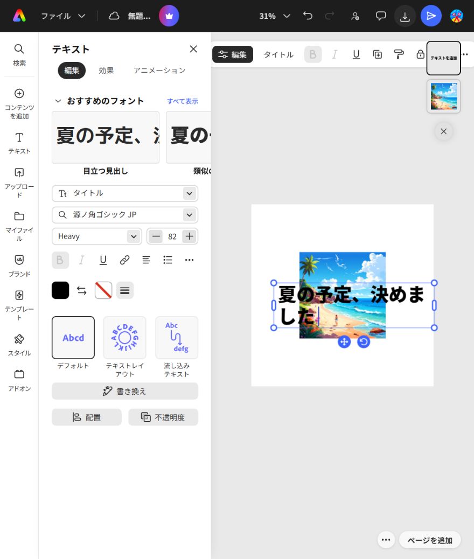Select the テキストレイアウト circular layout
This screenshot has width=474, height=559.
[125, 338]
